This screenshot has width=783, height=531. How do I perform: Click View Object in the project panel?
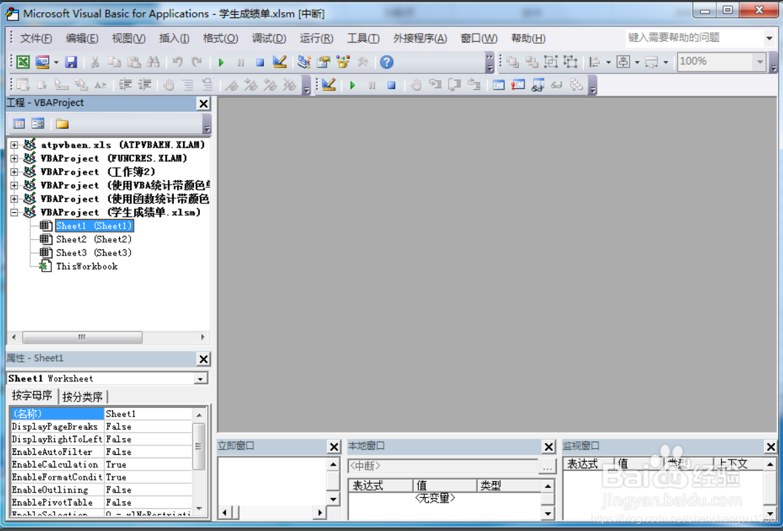pyautogui.click(x=38, y=123)
